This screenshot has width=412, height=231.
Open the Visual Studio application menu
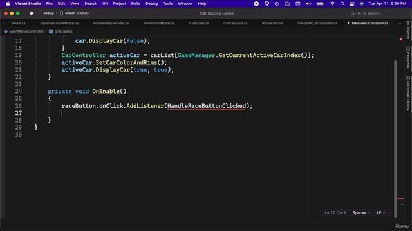[28, 4]
